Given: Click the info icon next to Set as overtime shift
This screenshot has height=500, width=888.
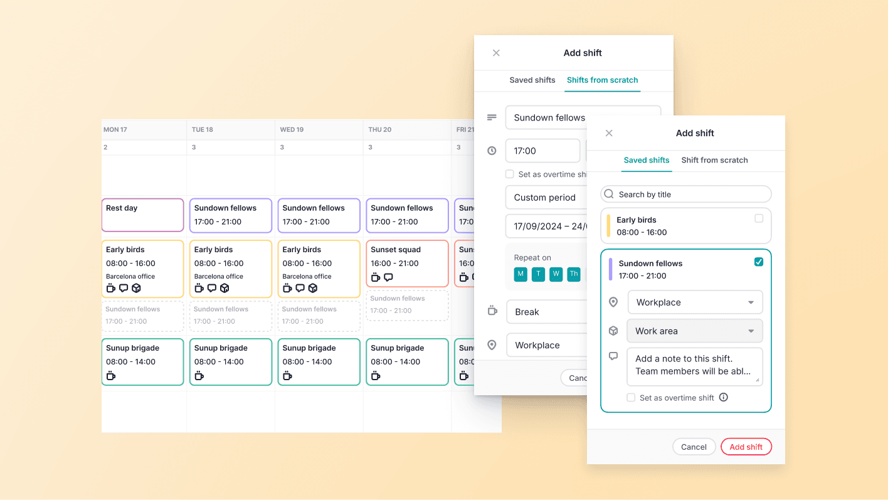Looking at the screenshot, I should pos(723,397).
